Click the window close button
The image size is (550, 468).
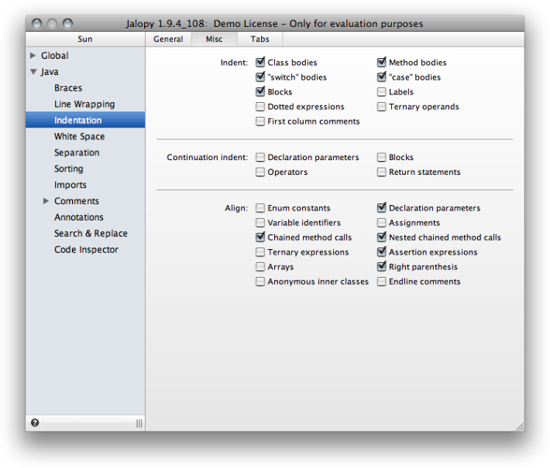pos(37,23)
